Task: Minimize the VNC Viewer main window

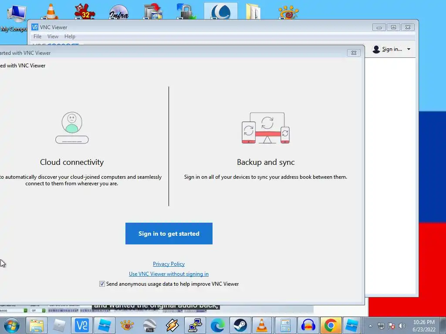Action: tap(379, 27)
